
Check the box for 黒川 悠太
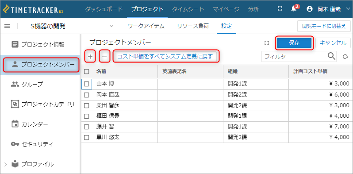[x=87, y=138]
